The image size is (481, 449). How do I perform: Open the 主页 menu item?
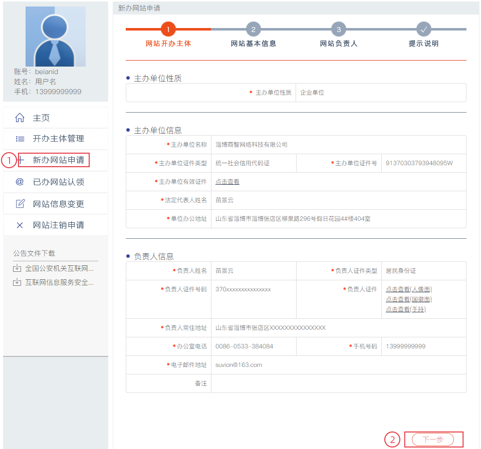click(56, 118)
